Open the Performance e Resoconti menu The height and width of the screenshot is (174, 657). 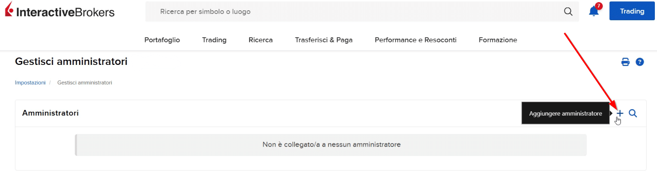tap(415, 40)
